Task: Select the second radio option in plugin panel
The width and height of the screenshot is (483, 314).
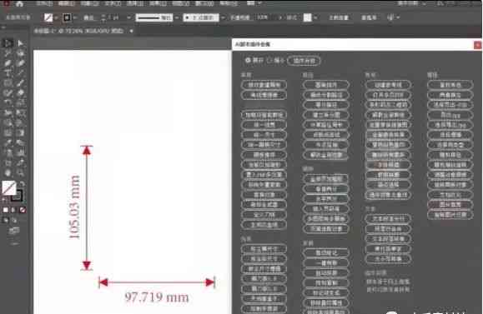Action: [x=269, y=60]
